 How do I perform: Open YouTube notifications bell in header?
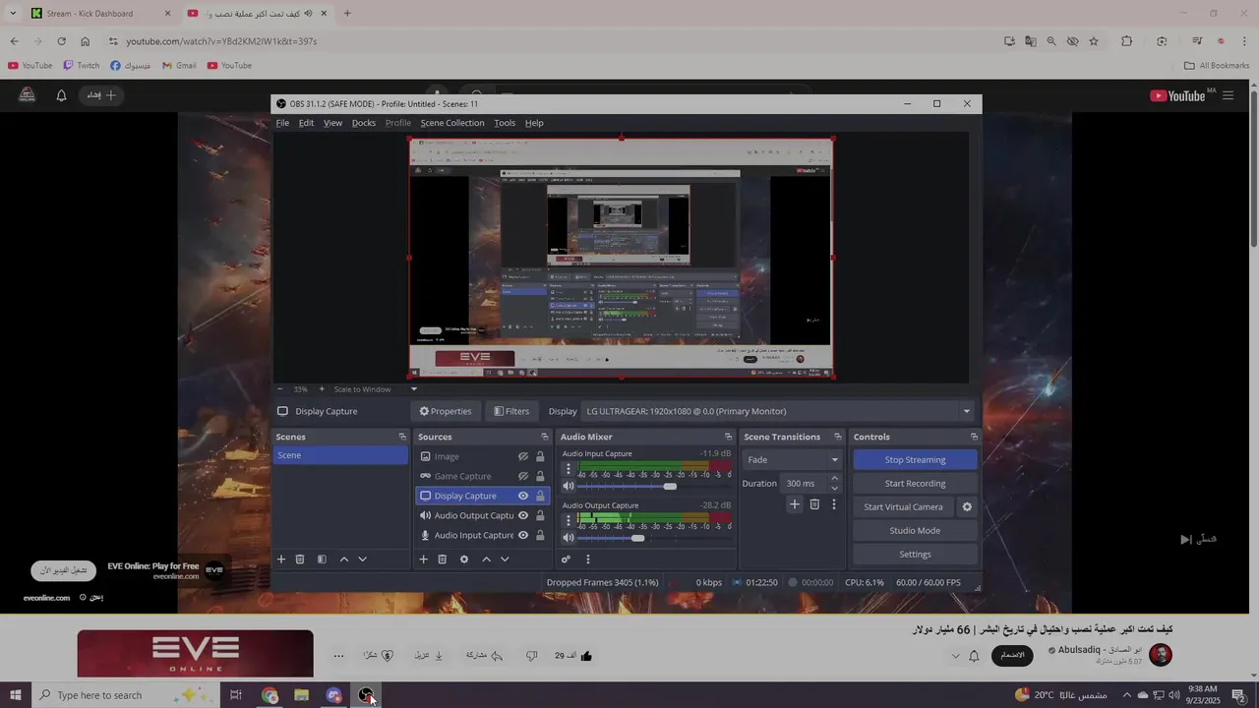61,95
